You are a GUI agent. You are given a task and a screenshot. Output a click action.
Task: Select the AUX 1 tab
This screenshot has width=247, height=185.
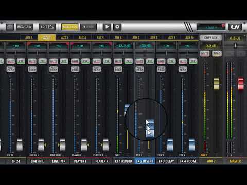click(29, 38)
